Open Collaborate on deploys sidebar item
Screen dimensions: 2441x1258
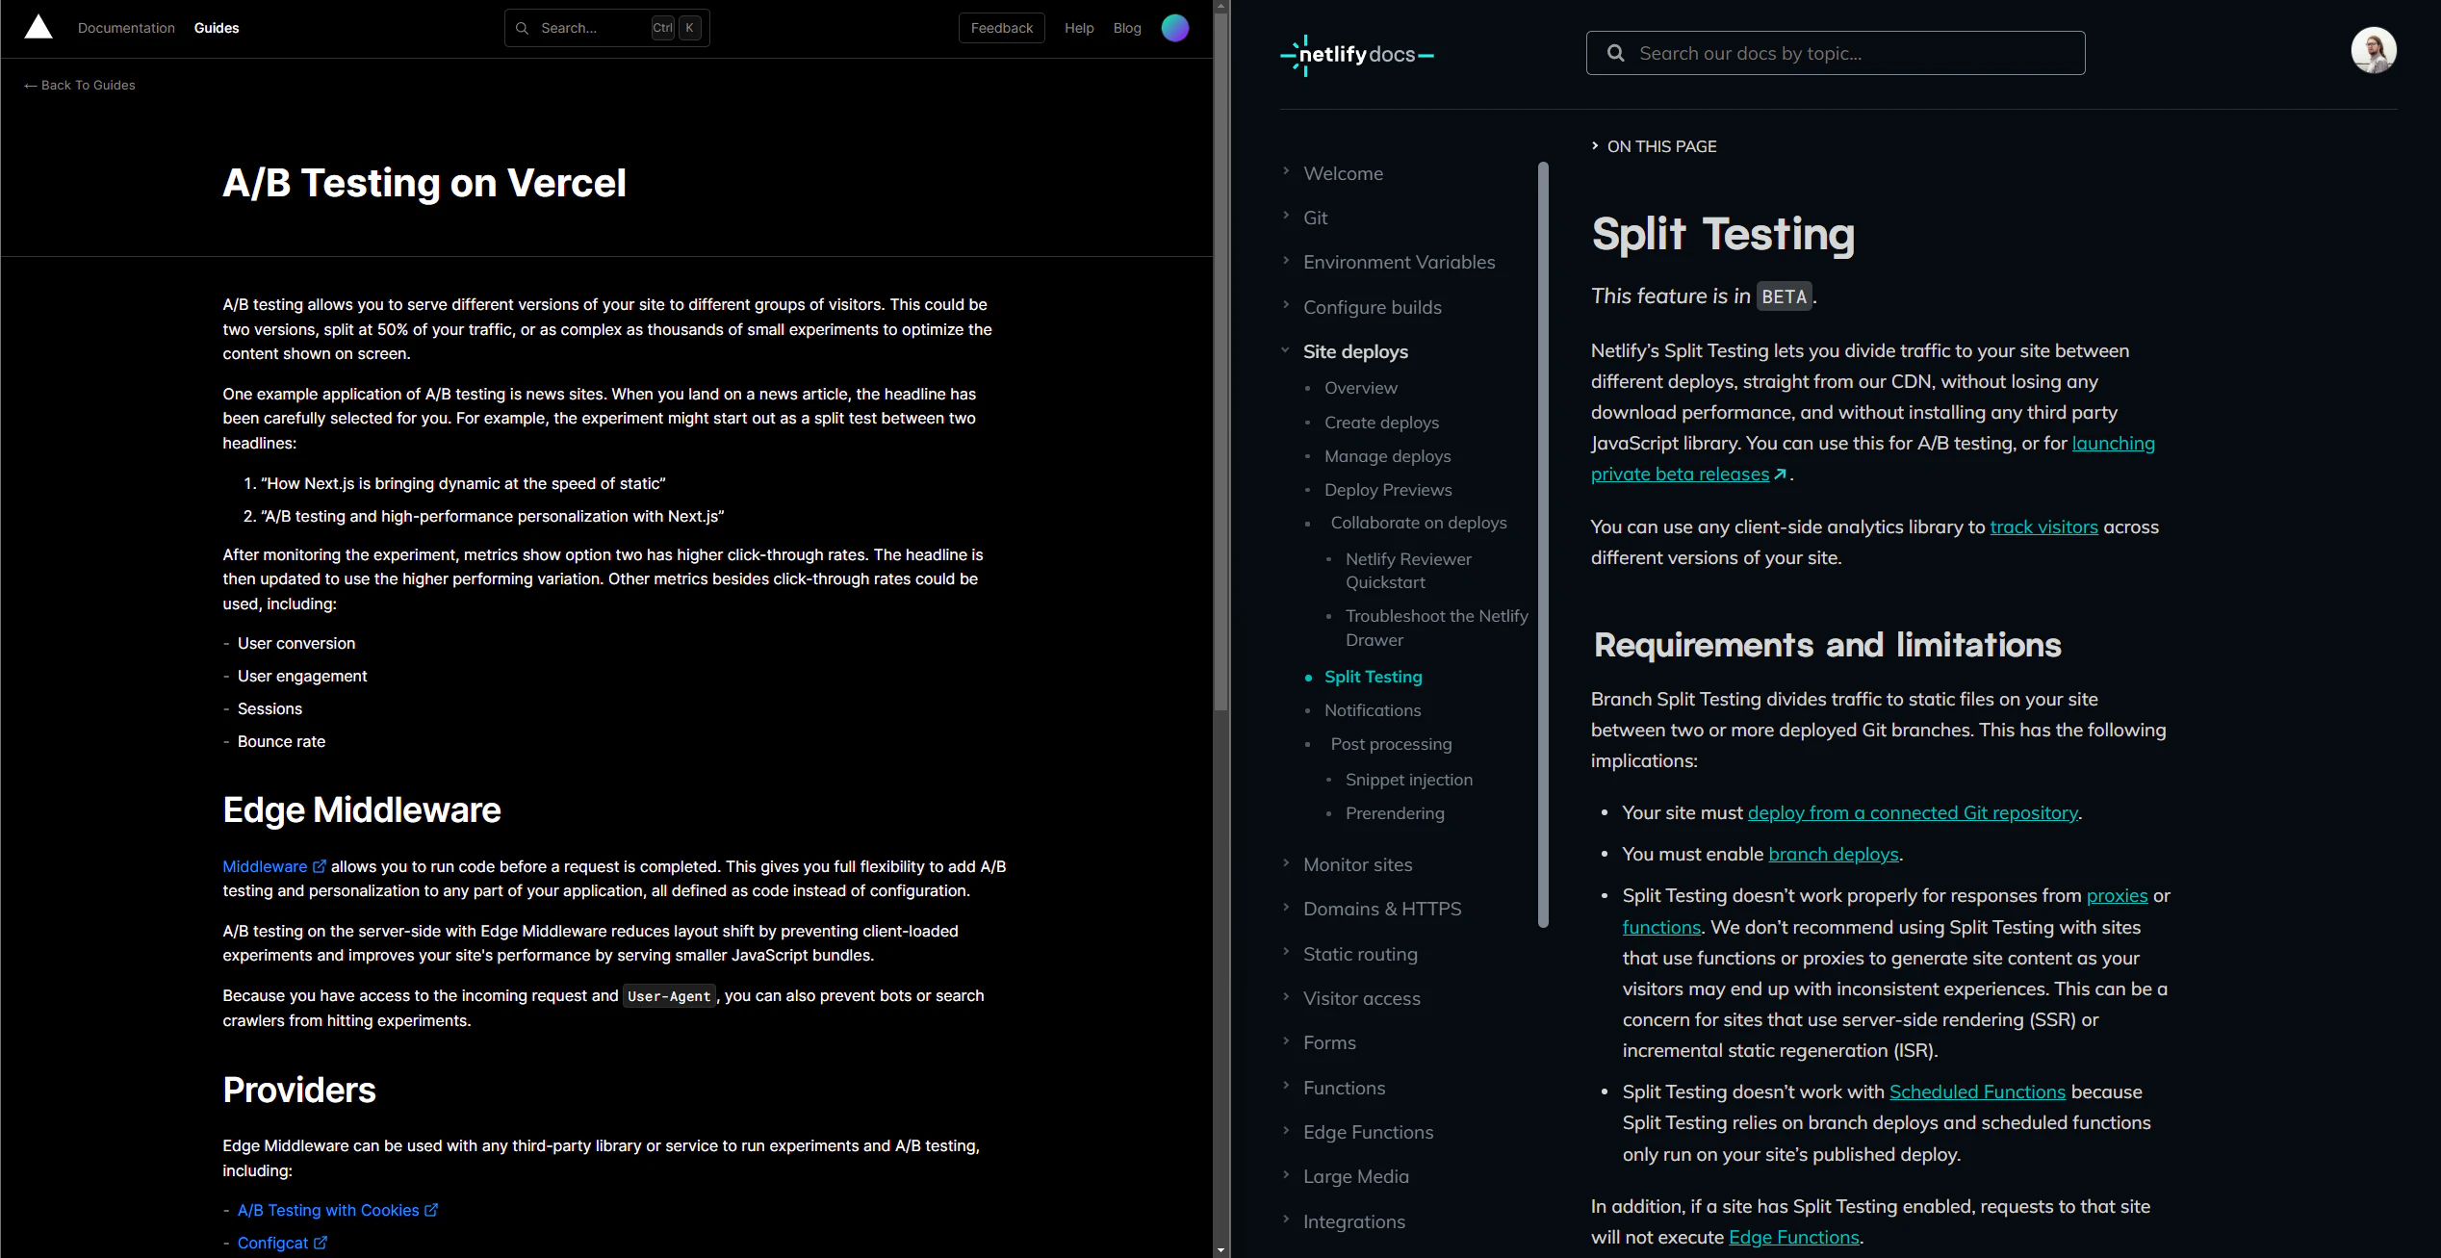(1419, 523)
